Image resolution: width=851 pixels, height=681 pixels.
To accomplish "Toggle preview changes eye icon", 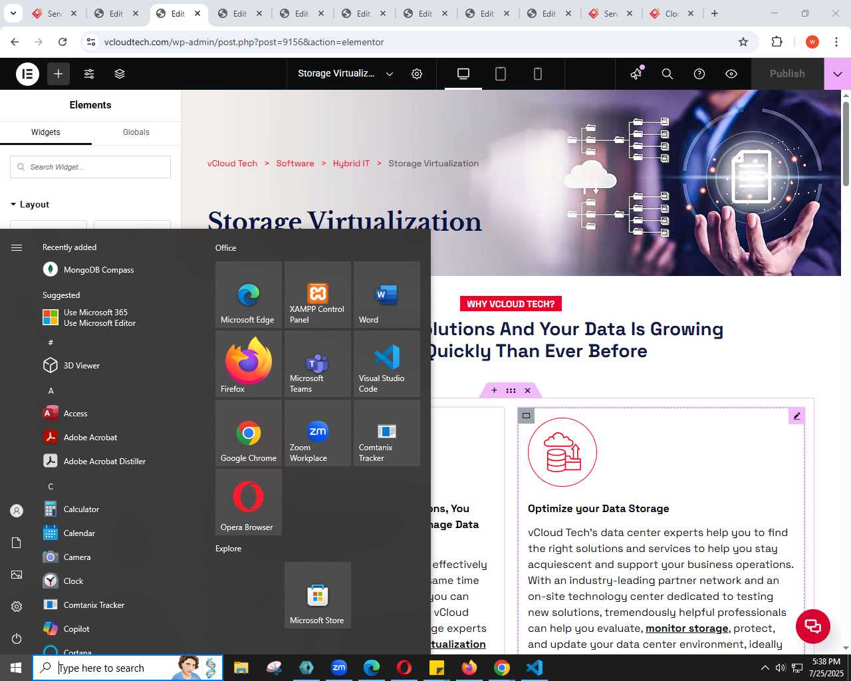I will (x=731, y=74).
